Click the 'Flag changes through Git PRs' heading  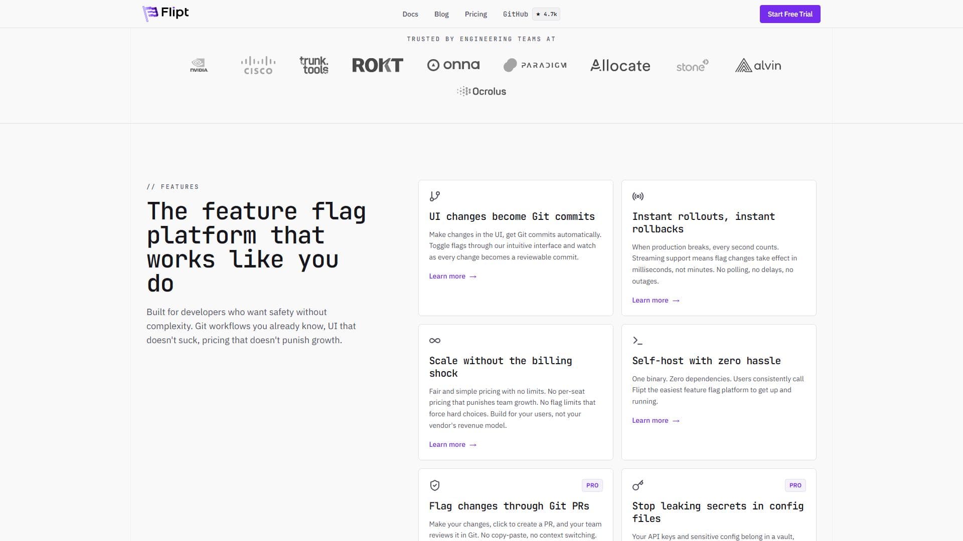pos(509,506)
